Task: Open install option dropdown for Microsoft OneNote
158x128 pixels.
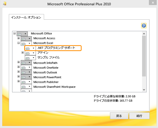Action: click(x=26, y=67)
